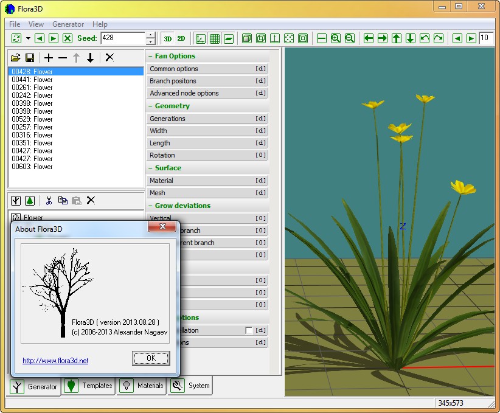Open the File menu
This screenshot has height=413, width=500.
[15, 24]
